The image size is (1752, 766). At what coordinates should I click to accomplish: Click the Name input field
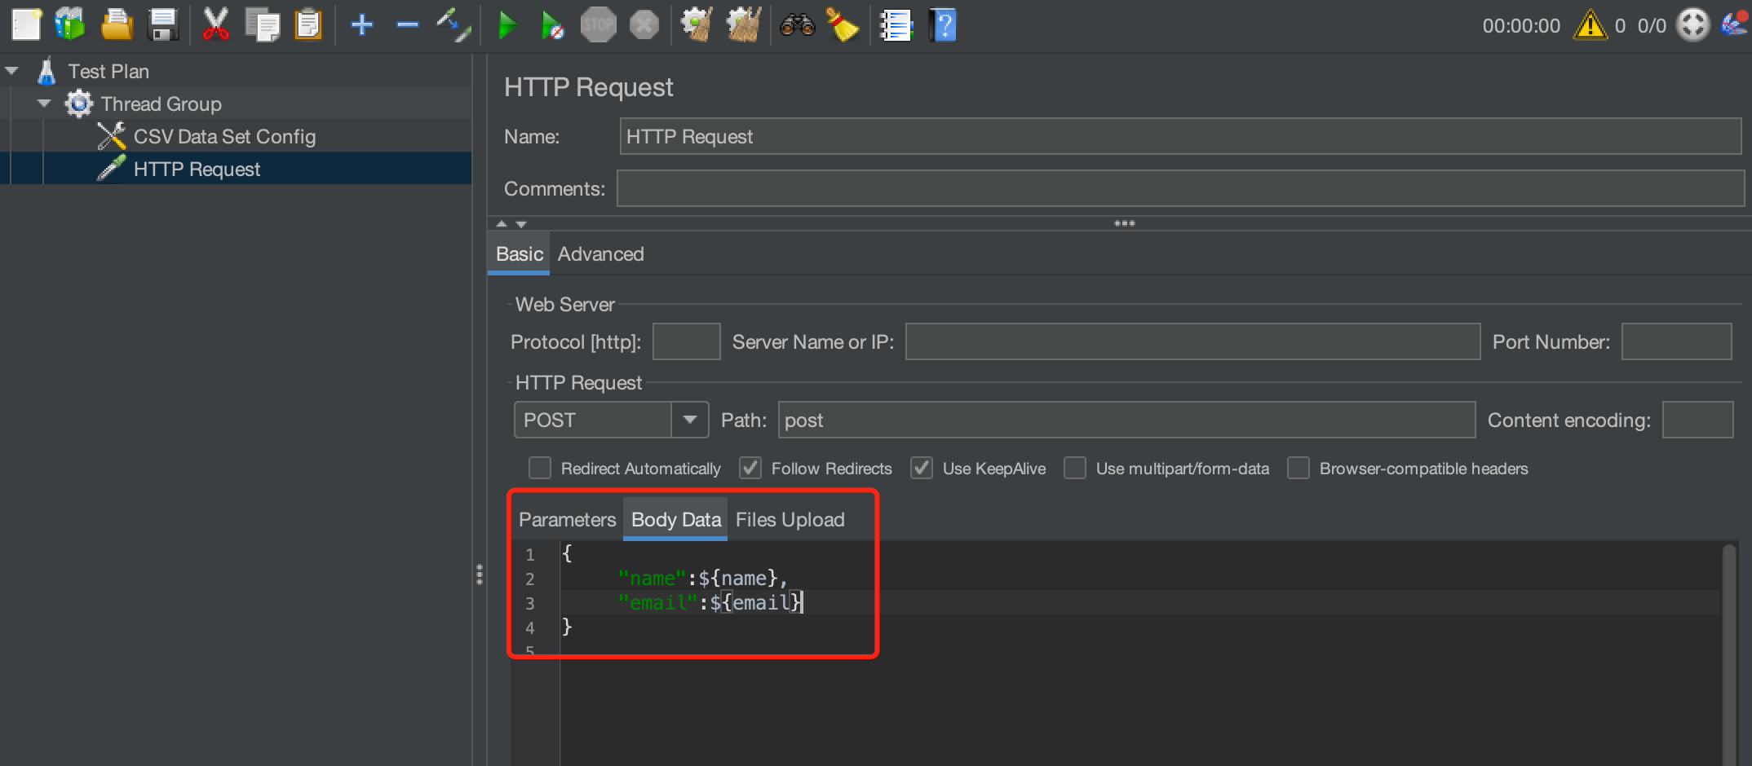[x=1180, y=136]
